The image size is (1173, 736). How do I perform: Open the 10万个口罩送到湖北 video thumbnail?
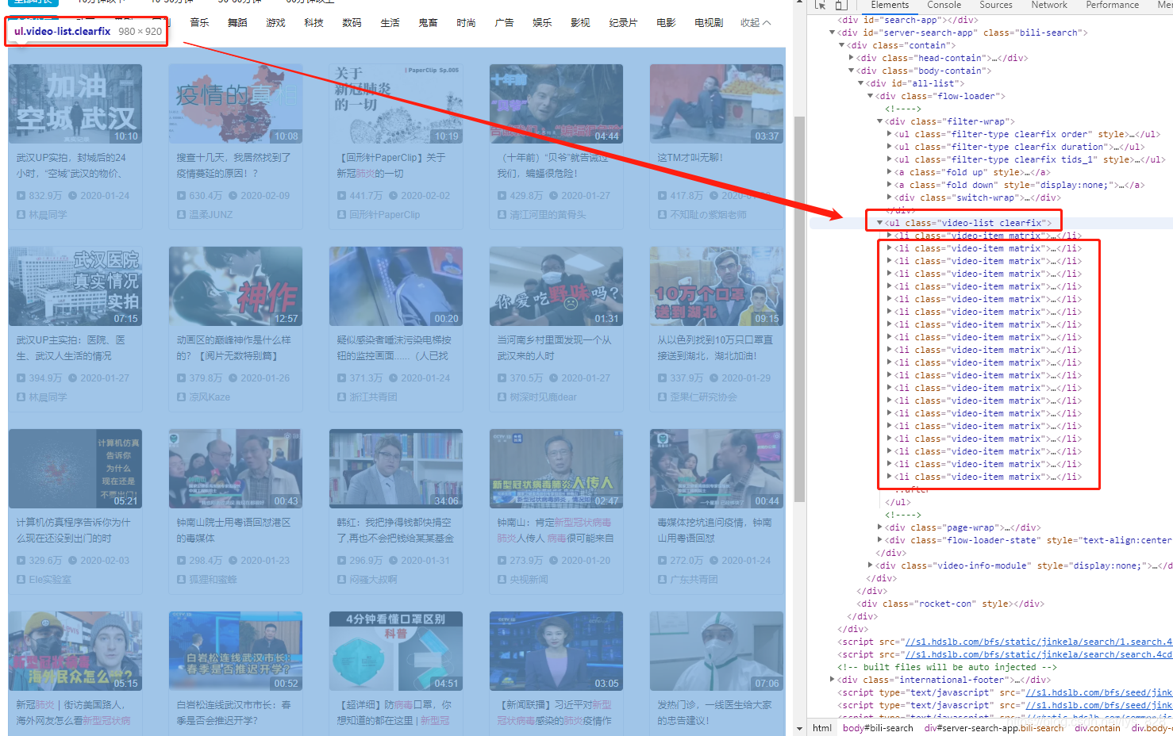click(x=717, y=286)
